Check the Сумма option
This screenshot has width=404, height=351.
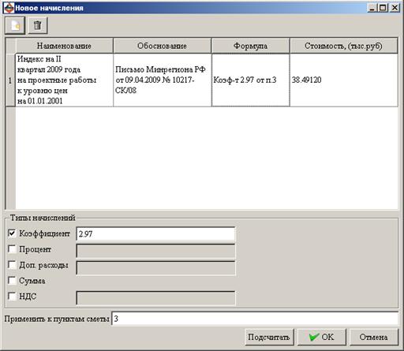[x=12, y=281]
